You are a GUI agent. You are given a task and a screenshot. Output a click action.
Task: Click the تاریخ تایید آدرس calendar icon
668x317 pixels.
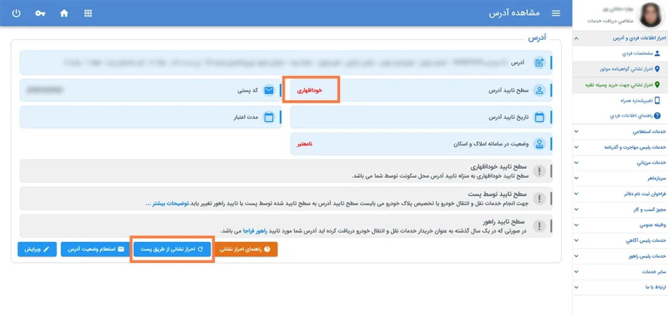point(540,117)
